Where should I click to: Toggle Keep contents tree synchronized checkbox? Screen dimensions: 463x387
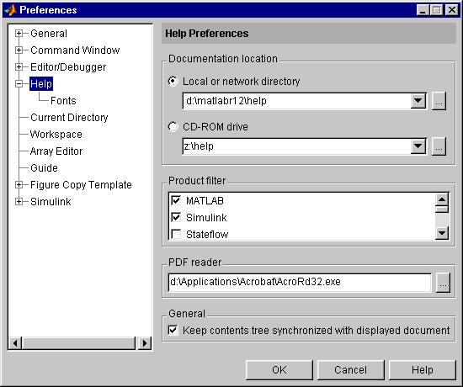[173, 331]
